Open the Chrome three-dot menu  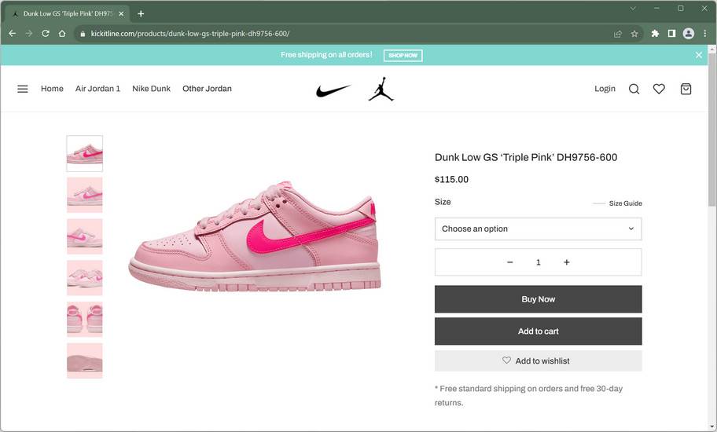[704, 33]
